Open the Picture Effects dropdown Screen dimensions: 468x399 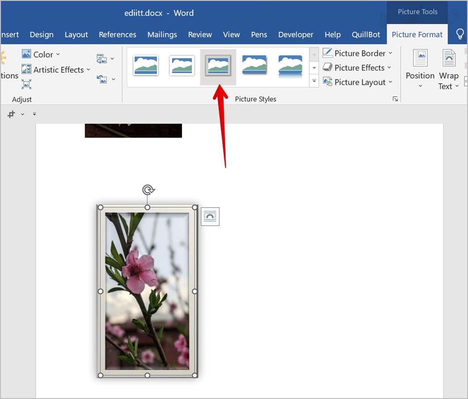[357, 68]
